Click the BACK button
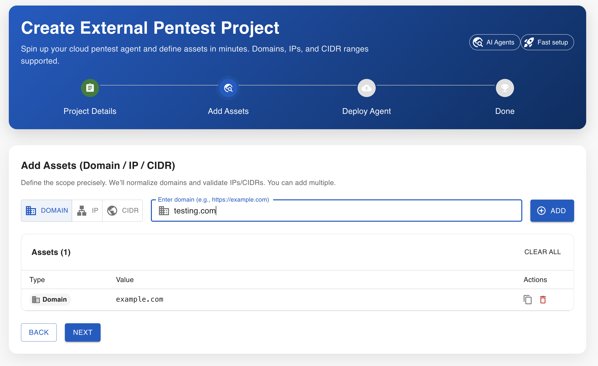598x366 pixels. [39, 332]
